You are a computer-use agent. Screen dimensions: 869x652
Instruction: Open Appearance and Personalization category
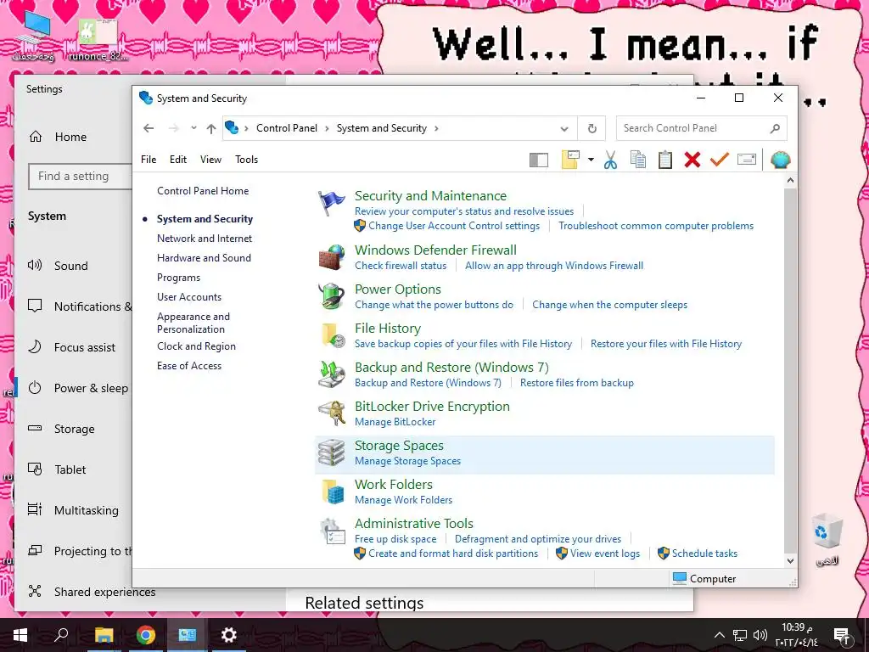pos(193,323)
